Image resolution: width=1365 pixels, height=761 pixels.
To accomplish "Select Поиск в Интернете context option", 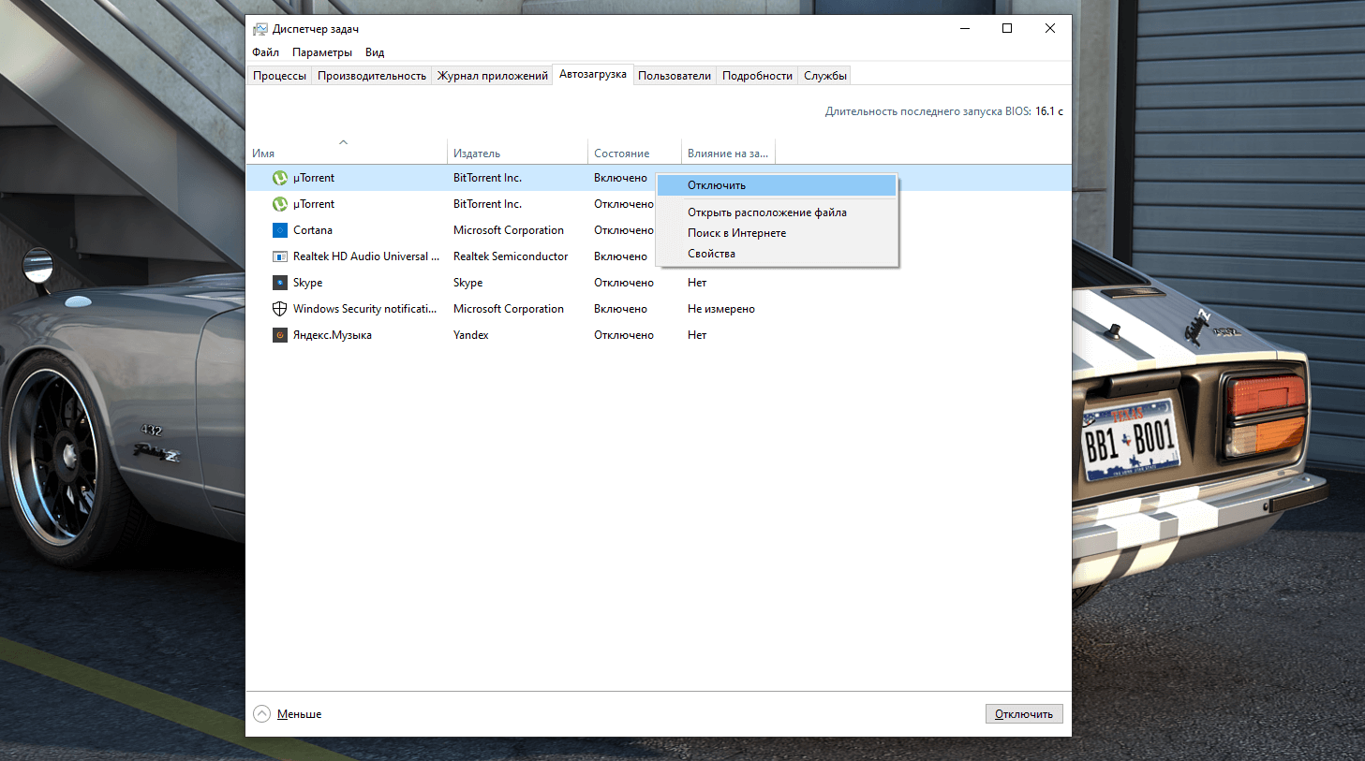I will [736, 233].
